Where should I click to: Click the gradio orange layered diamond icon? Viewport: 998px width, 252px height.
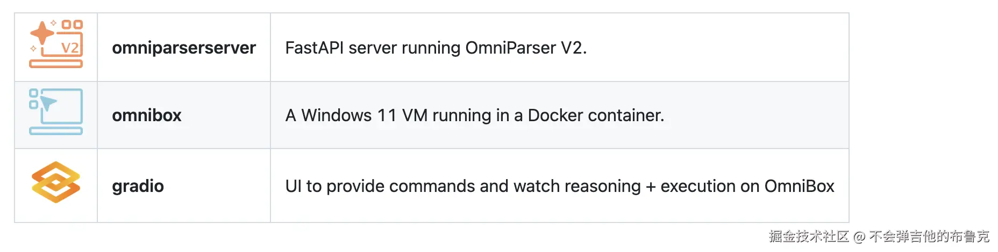(56, 182)
